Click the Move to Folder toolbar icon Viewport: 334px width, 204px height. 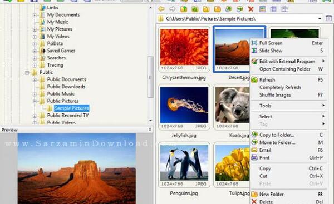point(239,9)
